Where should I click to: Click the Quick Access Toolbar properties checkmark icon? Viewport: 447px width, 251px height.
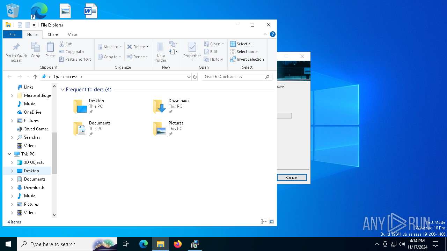(x=20, y=25)
